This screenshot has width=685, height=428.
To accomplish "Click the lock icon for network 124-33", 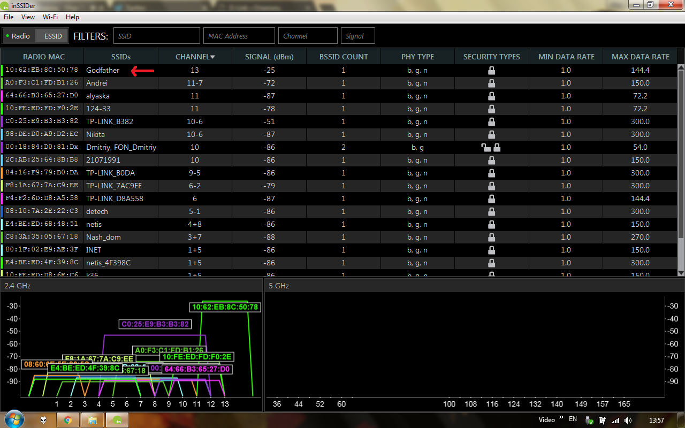I will click(x=491, y=109).
